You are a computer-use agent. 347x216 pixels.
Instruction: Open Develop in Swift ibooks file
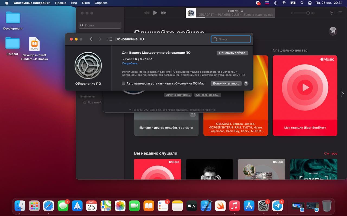[34, 49]
